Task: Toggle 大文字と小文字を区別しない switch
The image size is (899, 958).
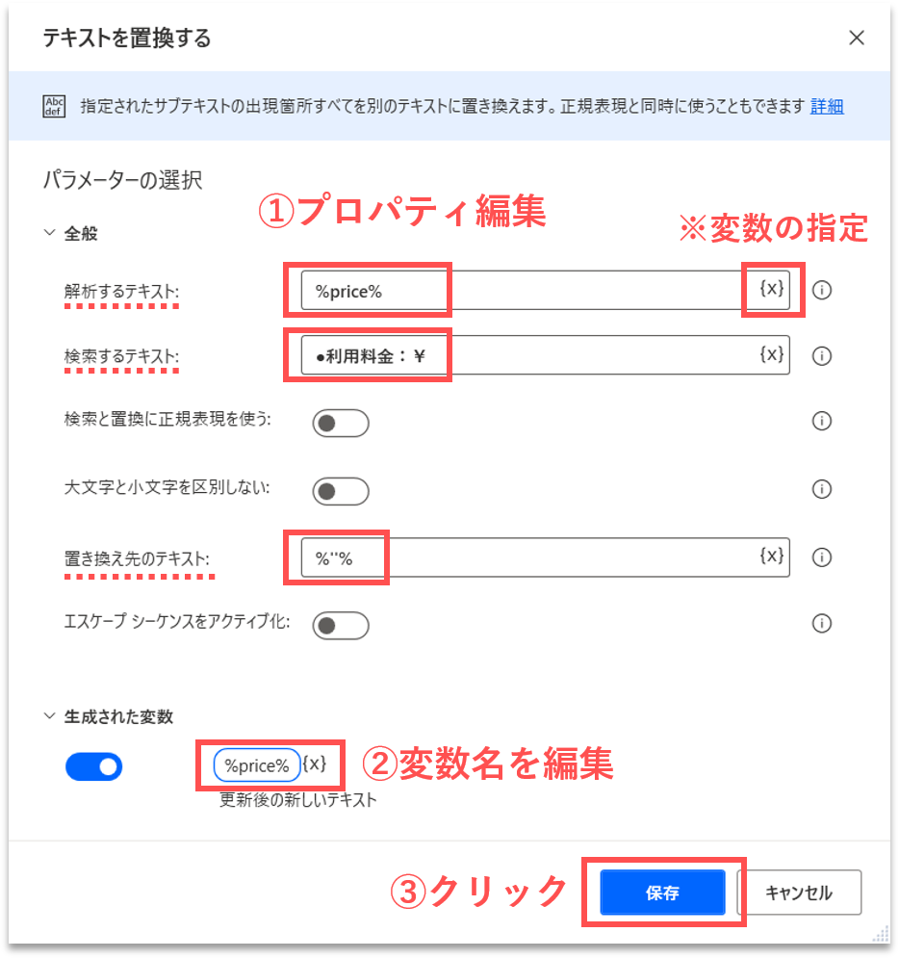Action: (340, 491)
